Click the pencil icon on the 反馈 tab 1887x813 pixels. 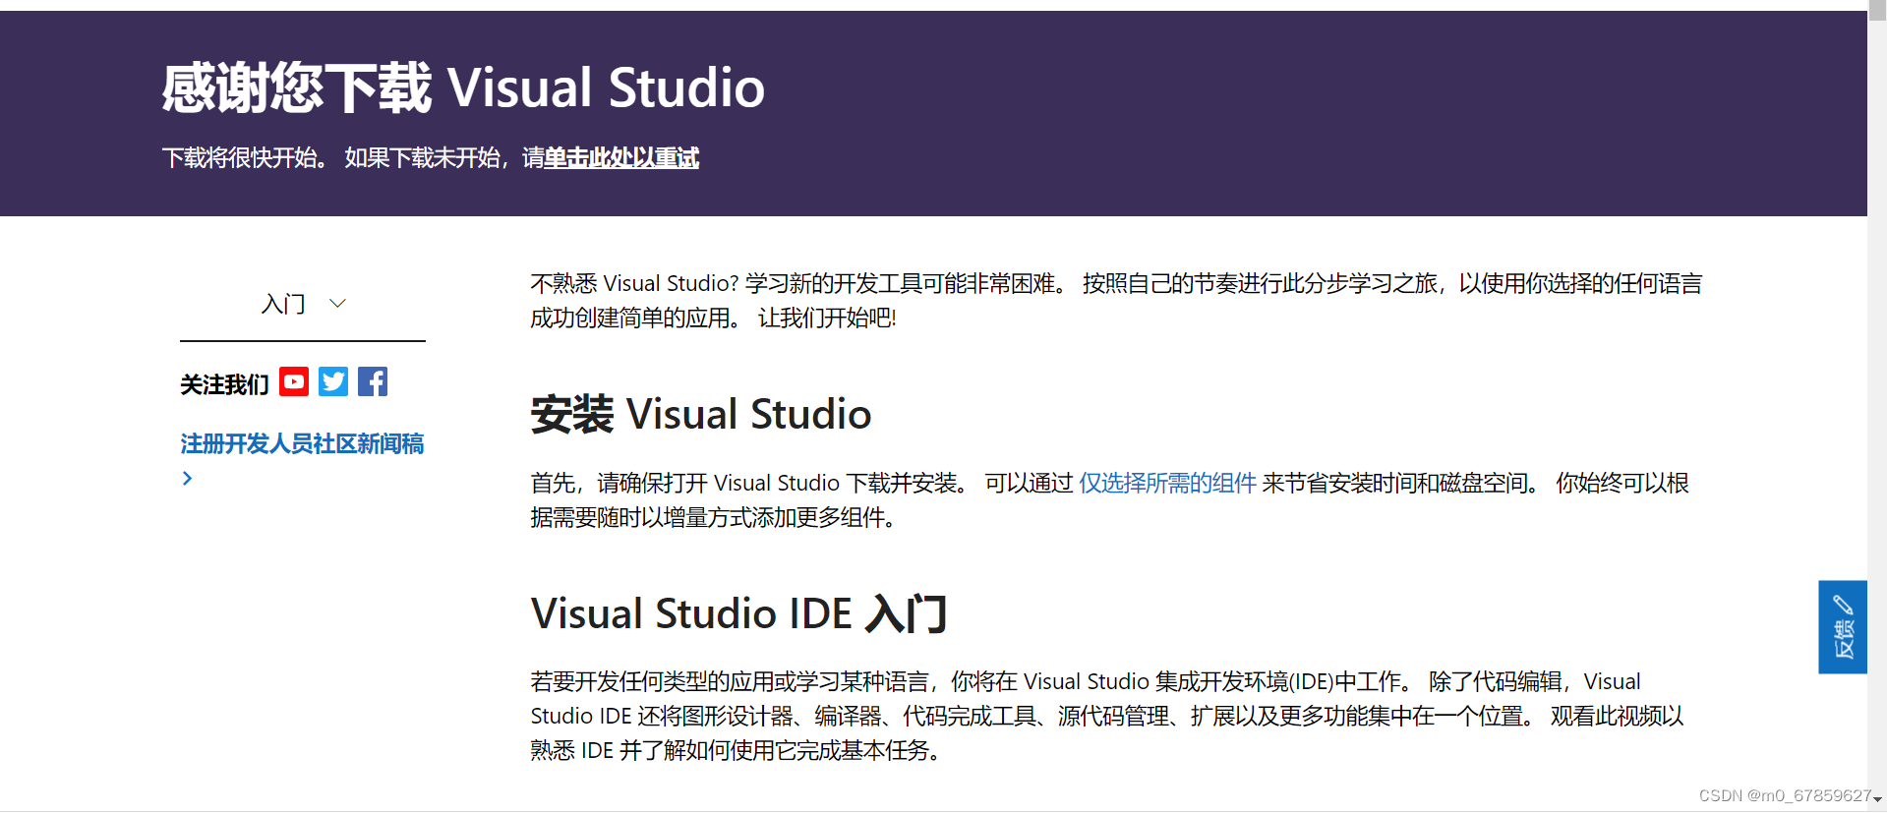1843,605
